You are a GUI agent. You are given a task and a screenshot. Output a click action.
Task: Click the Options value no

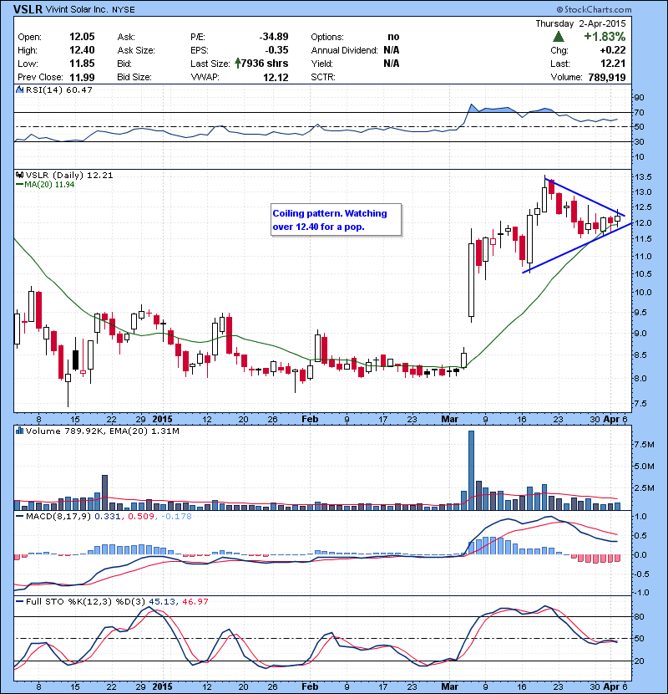pos(393,37)
